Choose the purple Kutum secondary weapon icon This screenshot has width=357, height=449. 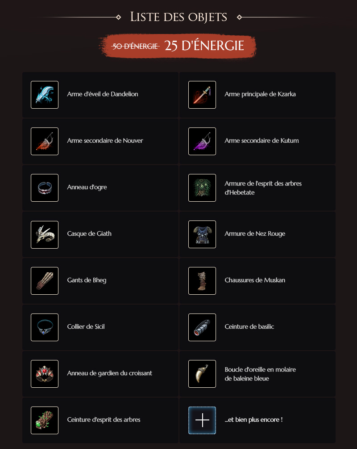click(202, 141)
